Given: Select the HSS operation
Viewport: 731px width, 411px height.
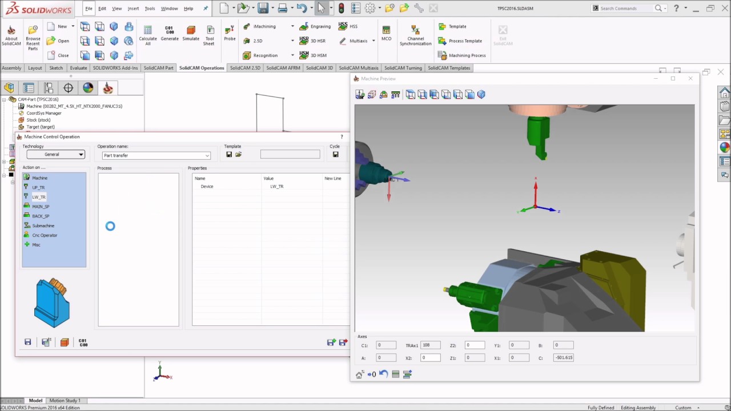Looking at the screenshot, I should point(348,26).
